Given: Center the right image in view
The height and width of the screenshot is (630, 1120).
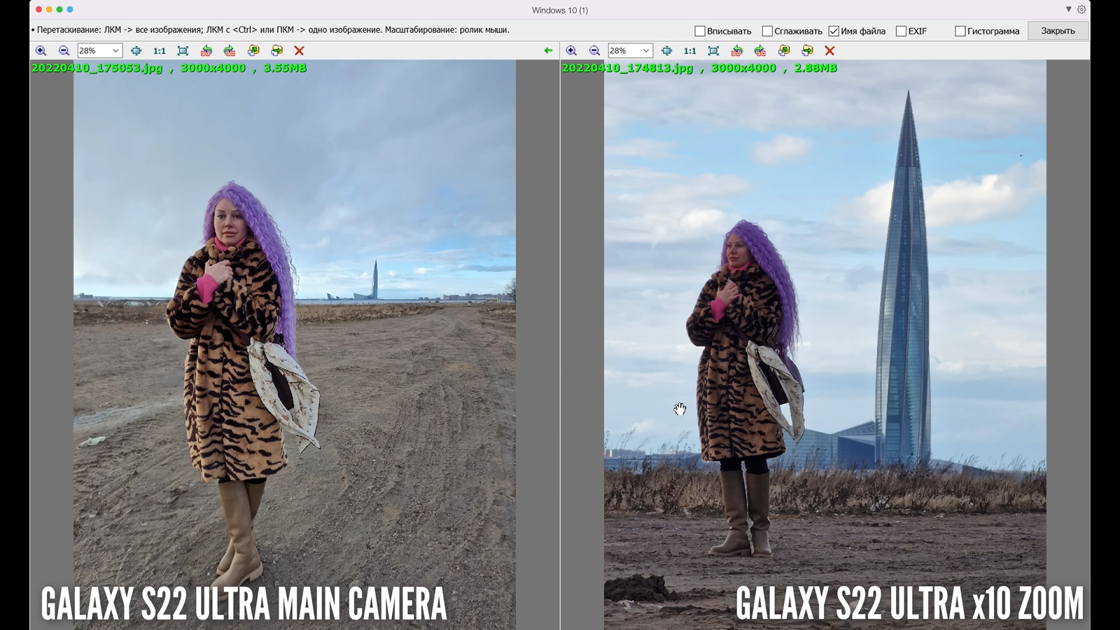Looking at the screenshot, I should (666, 50).
